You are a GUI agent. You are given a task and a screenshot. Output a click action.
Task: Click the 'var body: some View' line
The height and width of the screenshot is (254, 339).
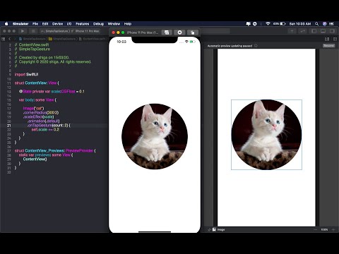tap(37, 100)
